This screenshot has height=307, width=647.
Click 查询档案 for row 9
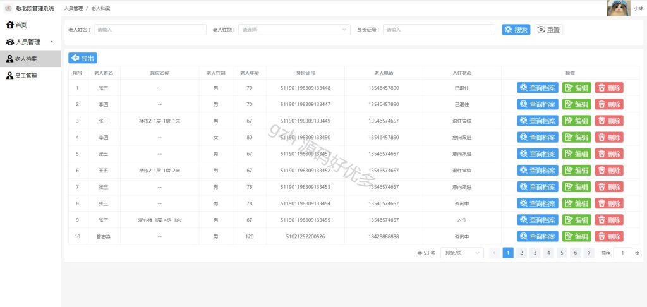538,220
